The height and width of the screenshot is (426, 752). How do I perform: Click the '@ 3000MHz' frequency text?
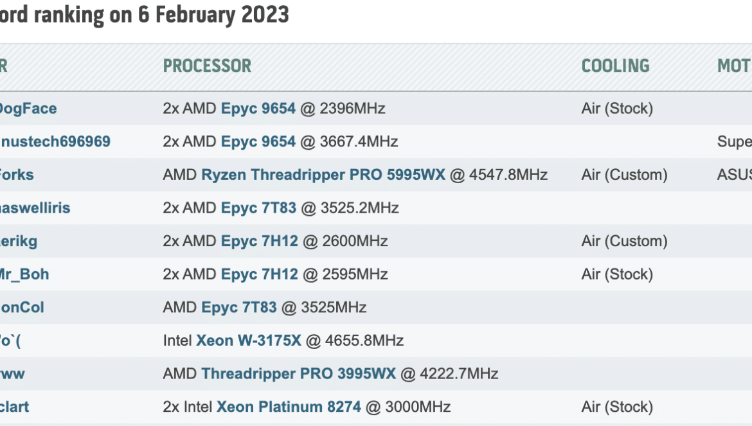408,407
